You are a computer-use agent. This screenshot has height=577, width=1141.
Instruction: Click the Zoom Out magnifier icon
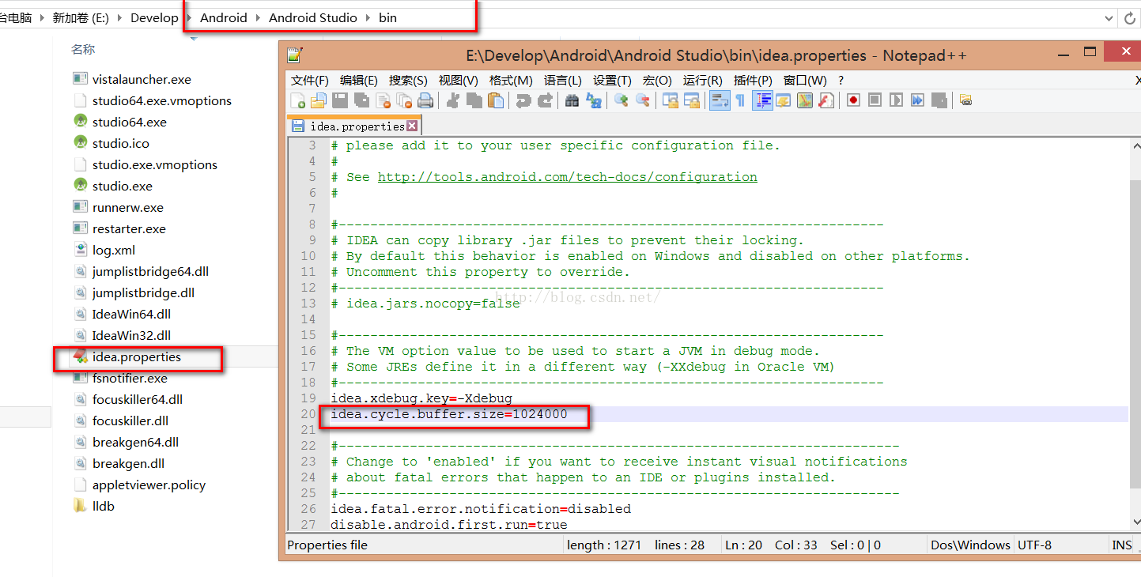pyautogui.click(x=643, y=100)
